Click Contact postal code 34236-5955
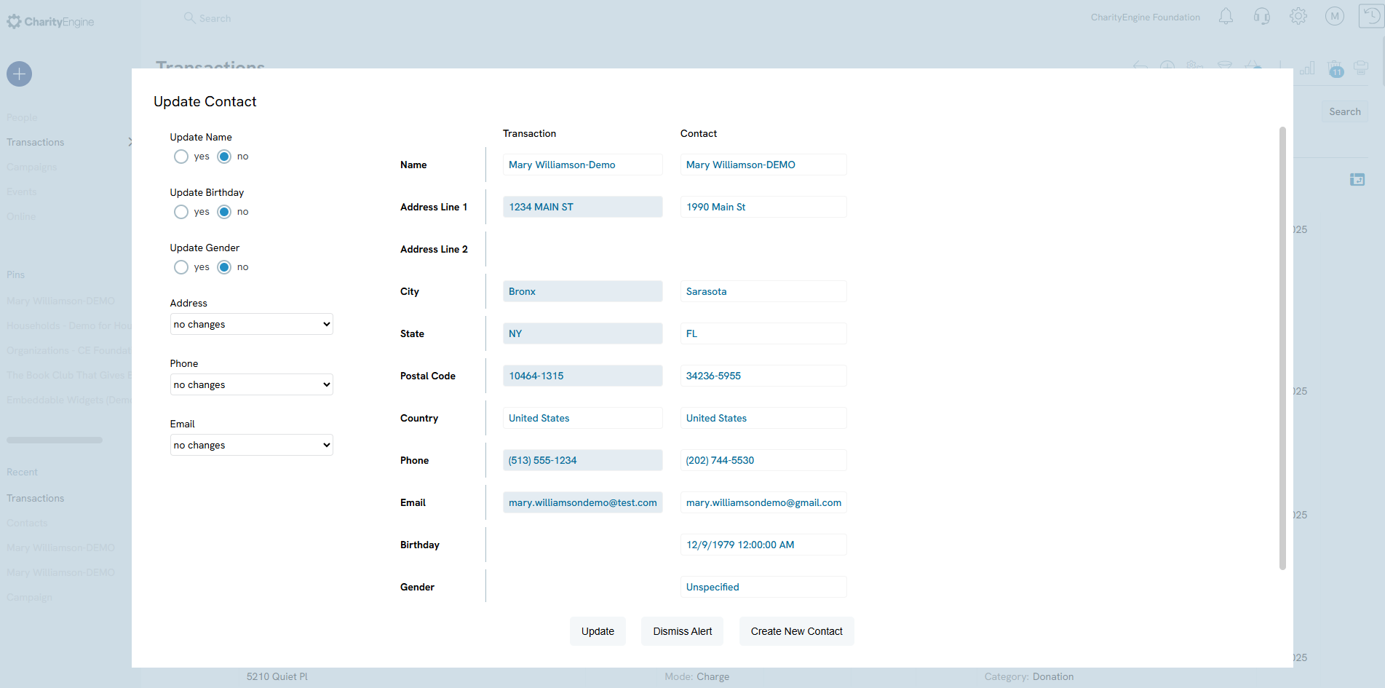Screen dimensions: 1385x688 coord(763,376)
